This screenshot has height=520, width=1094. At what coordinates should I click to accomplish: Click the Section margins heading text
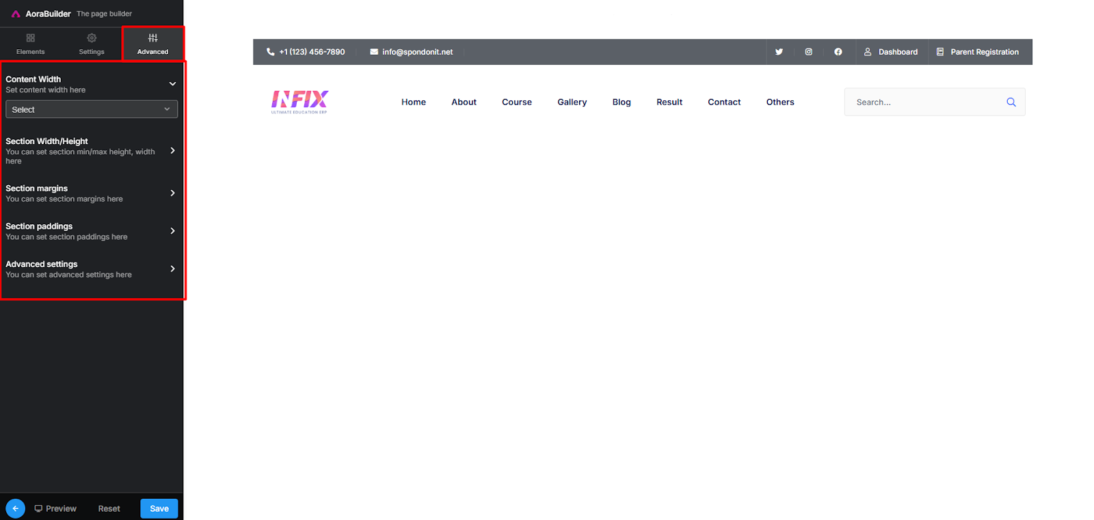(x=36, y=189)
